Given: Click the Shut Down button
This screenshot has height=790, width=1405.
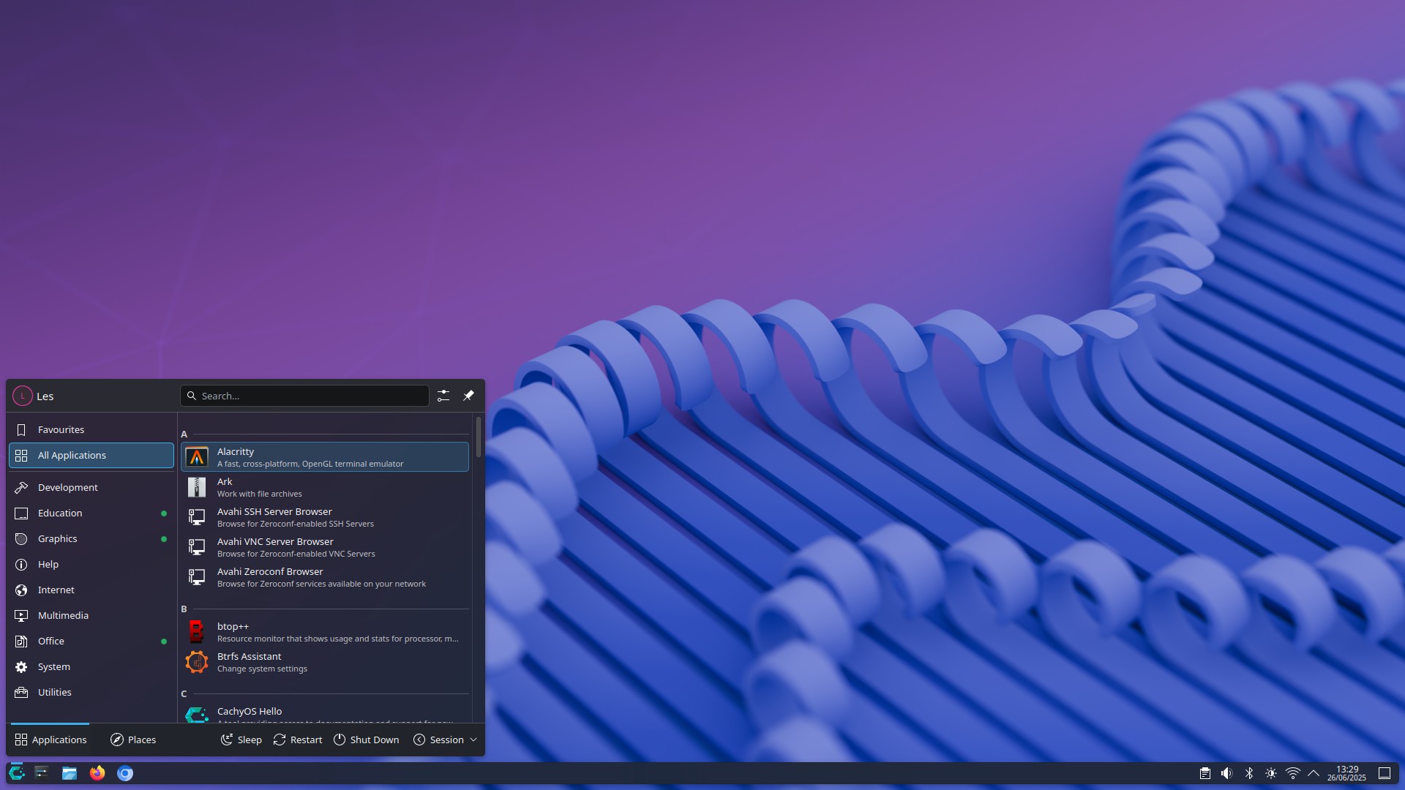Looking at the screenshot, I should tap(367, 740).
